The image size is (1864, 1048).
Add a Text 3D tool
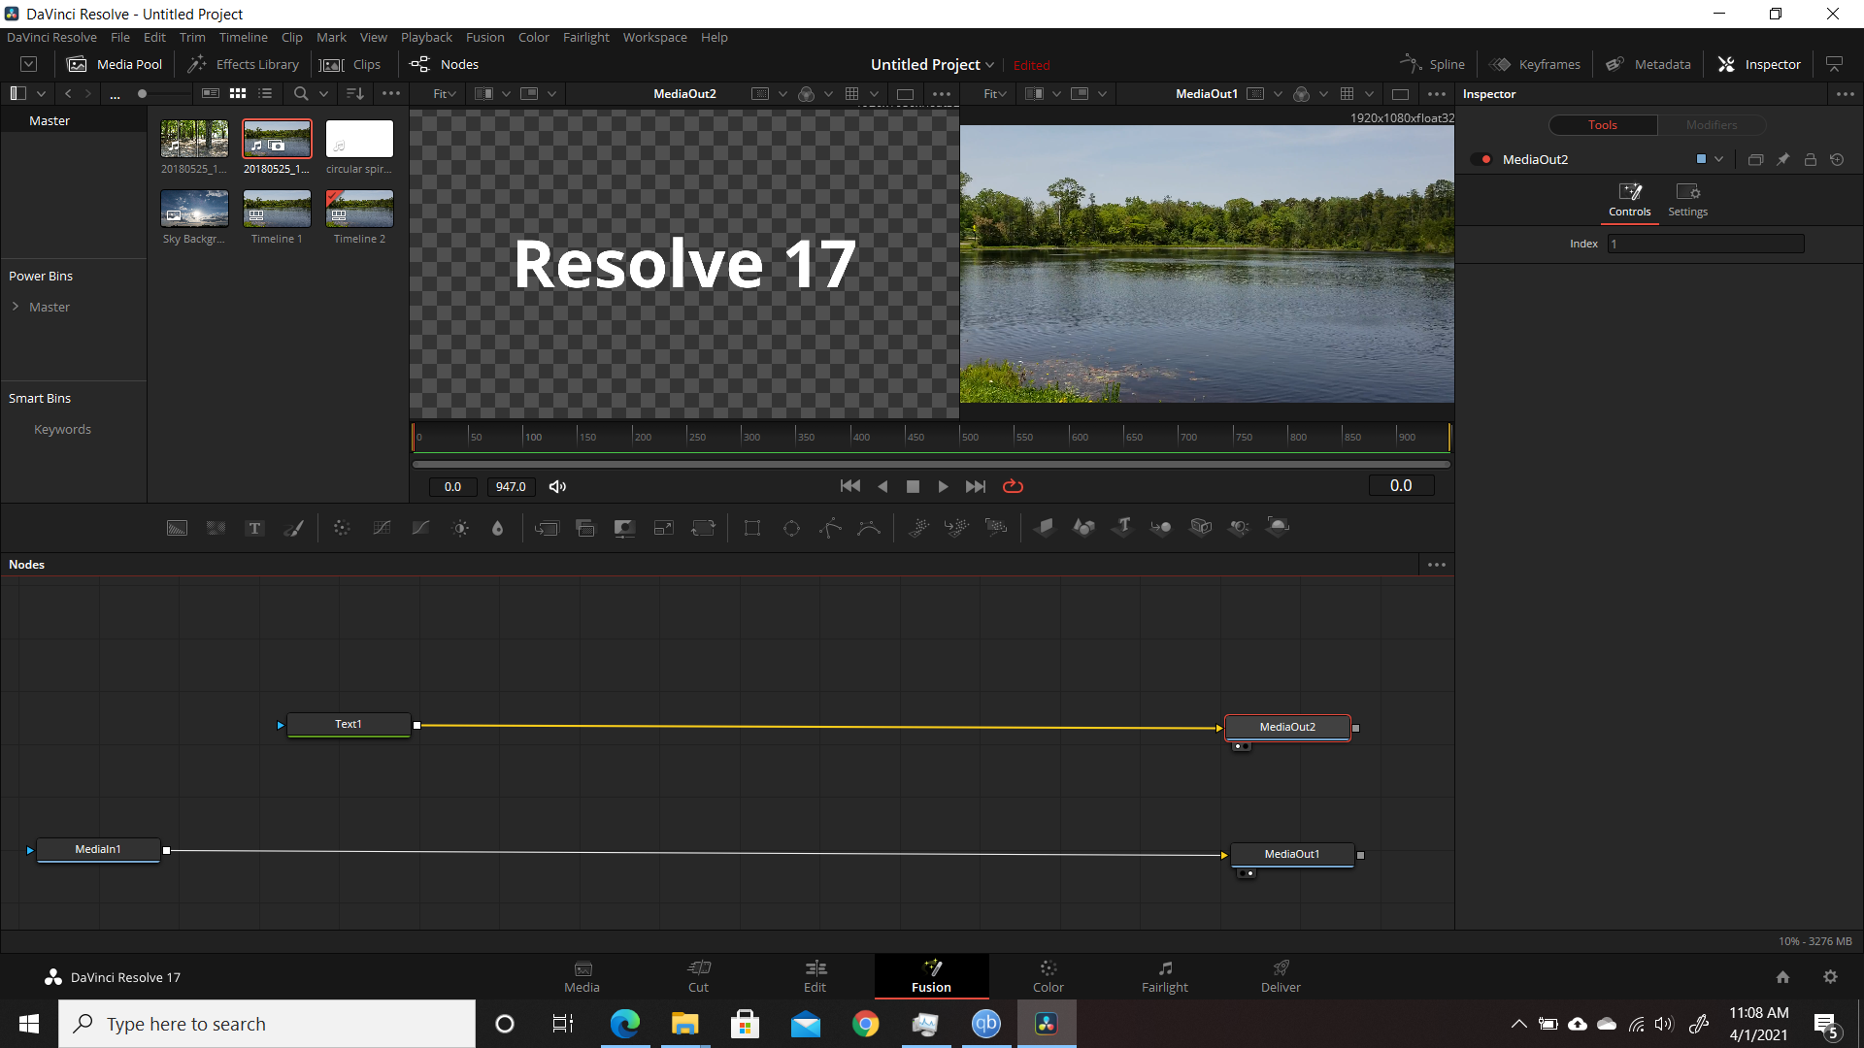[1123, 527]
